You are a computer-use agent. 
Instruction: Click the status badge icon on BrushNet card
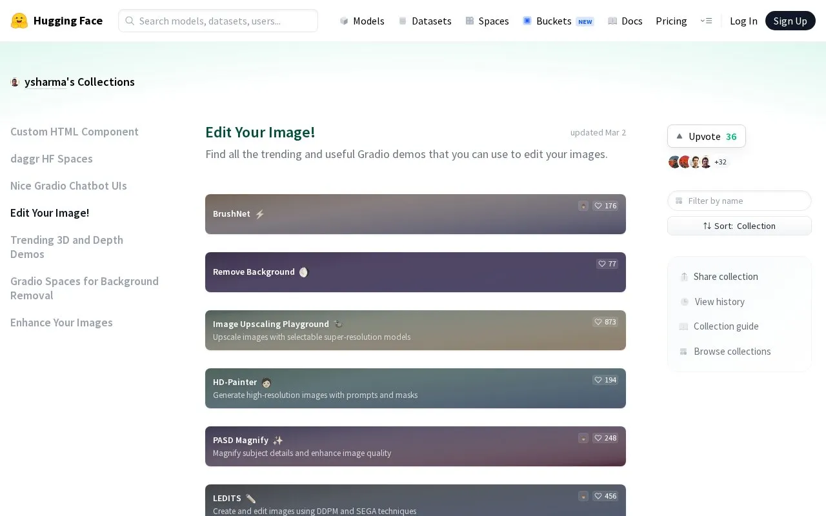pyautogui.click(x=583, y=206)
